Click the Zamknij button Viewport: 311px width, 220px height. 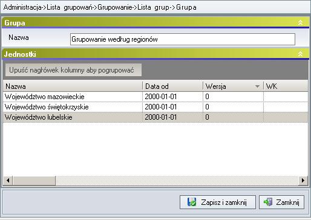[281, 202]
